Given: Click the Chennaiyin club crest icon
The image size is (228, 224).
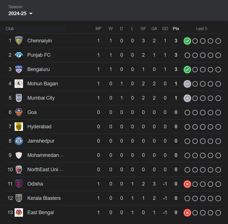Looking at the screenshot, I should click(19, 41).
